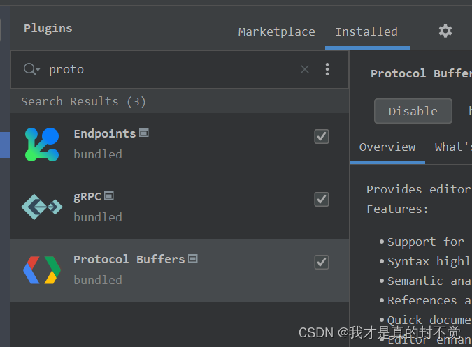472x347 pixels.
Task: Click bundled badge icon beside Endpoints
Action: click(144, 133)
